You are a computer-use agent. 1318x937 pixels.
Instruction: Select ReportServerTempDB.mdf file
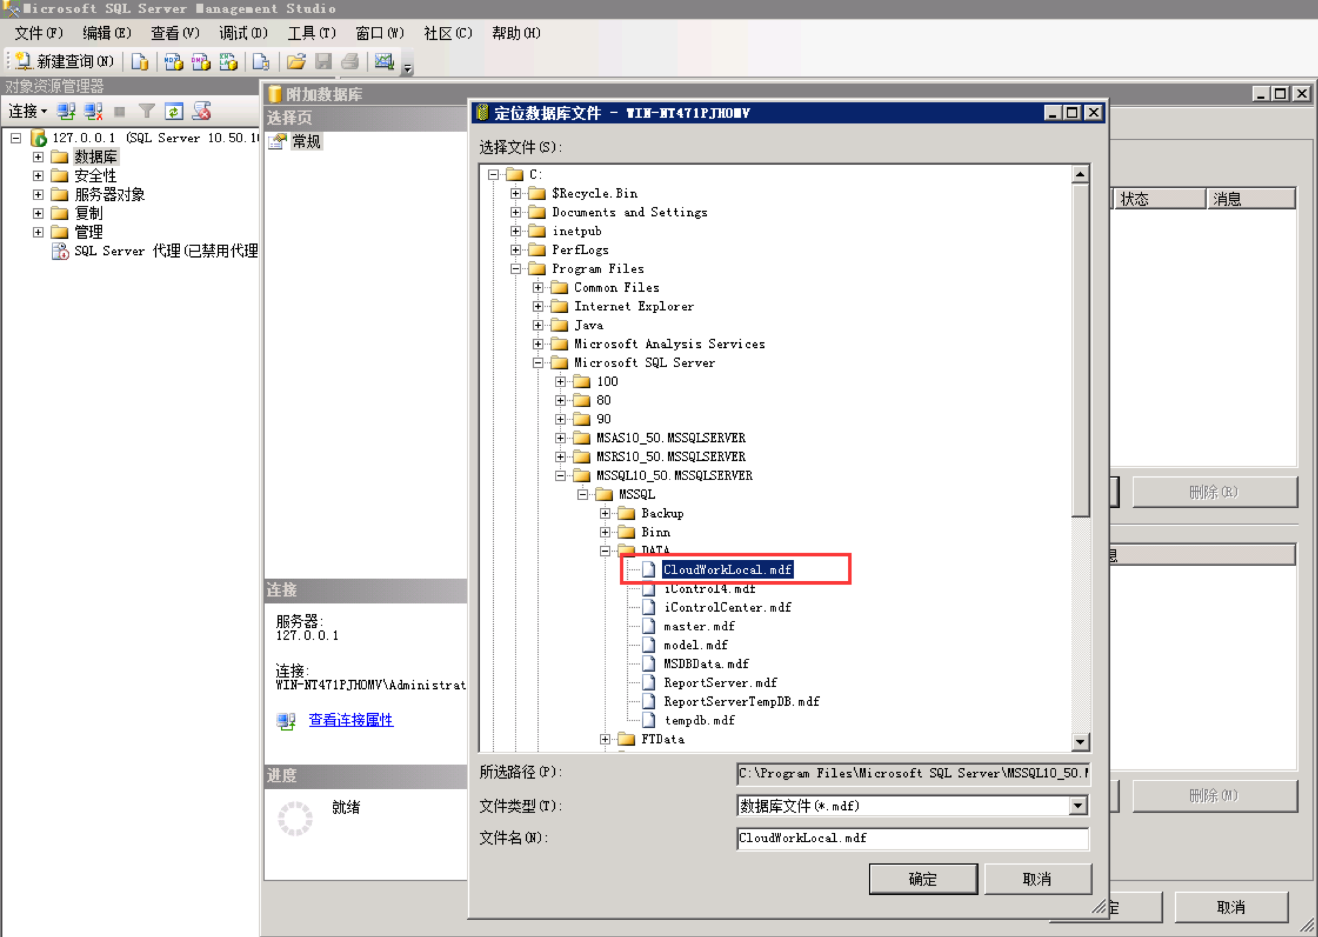(x=741, y=701)
